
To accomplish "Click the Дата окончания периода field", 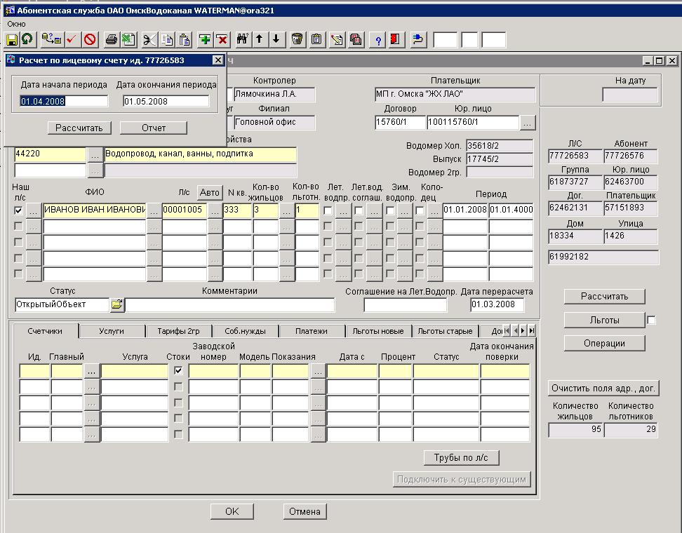I will 166,102.
